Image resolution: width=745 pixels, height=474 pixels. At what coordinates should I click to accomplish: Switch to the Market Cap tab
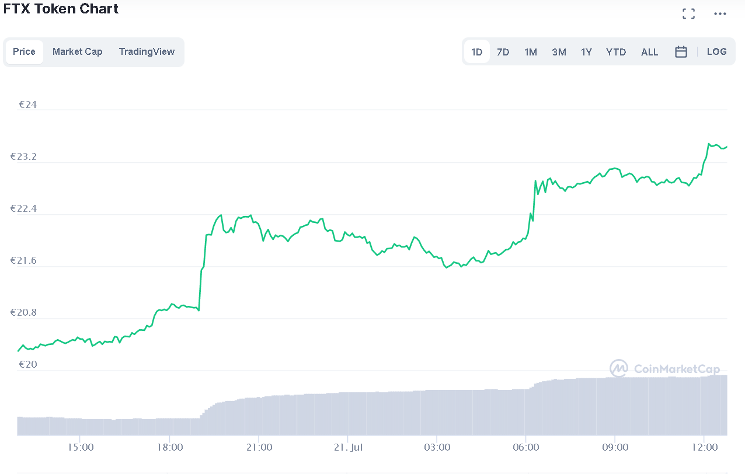[77, 51]
